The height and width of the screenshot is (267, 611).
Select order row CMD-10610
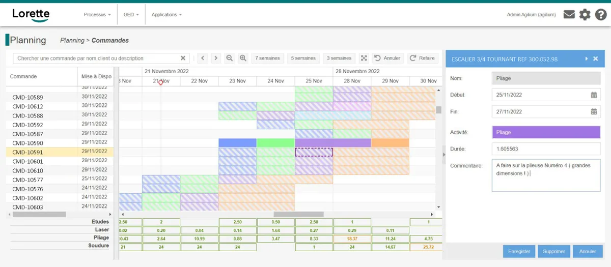[60, 170]
